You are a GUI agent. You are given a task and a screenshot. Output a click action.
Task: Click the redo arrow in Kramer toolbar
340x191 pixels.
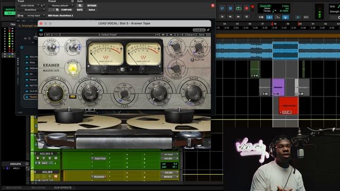coord(56,34)
